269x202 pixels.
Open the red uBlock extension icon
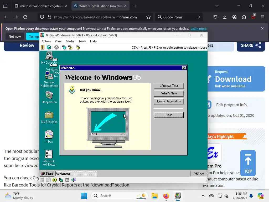(x=254, y=17)
